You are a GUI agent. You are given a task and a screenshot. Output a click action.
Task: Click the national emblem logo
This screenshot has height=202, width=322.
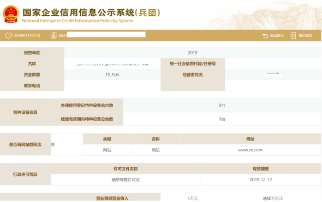(x=10, y=14)
